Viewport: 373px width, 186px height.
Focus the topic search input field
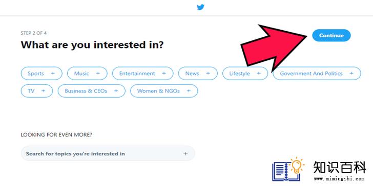(108, 153)
